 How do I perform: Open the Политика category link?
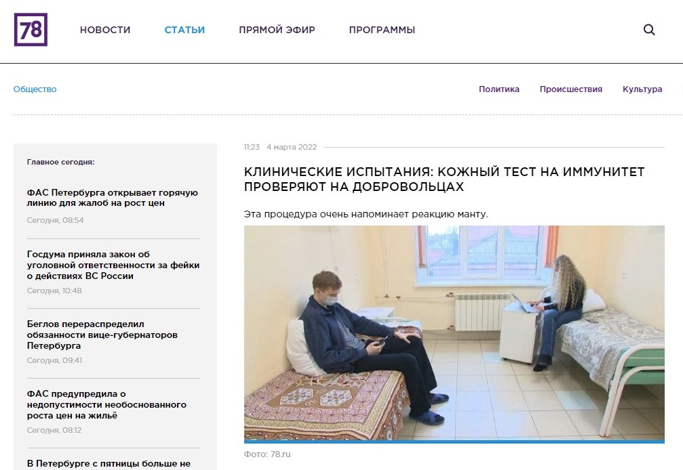pos(499,89)
